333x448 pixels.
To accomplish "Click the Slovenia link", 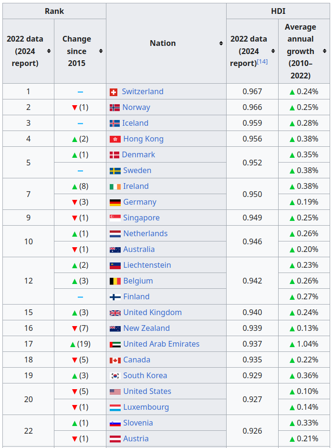I will pos(138,423).
